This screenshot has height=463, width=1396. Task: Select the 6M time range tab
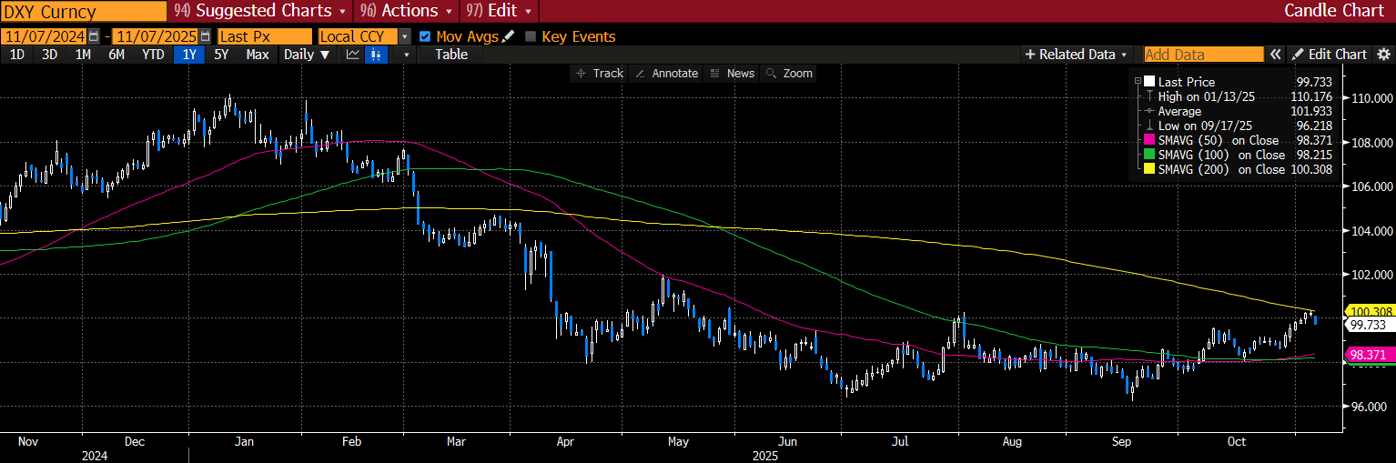tap(116, 55)
